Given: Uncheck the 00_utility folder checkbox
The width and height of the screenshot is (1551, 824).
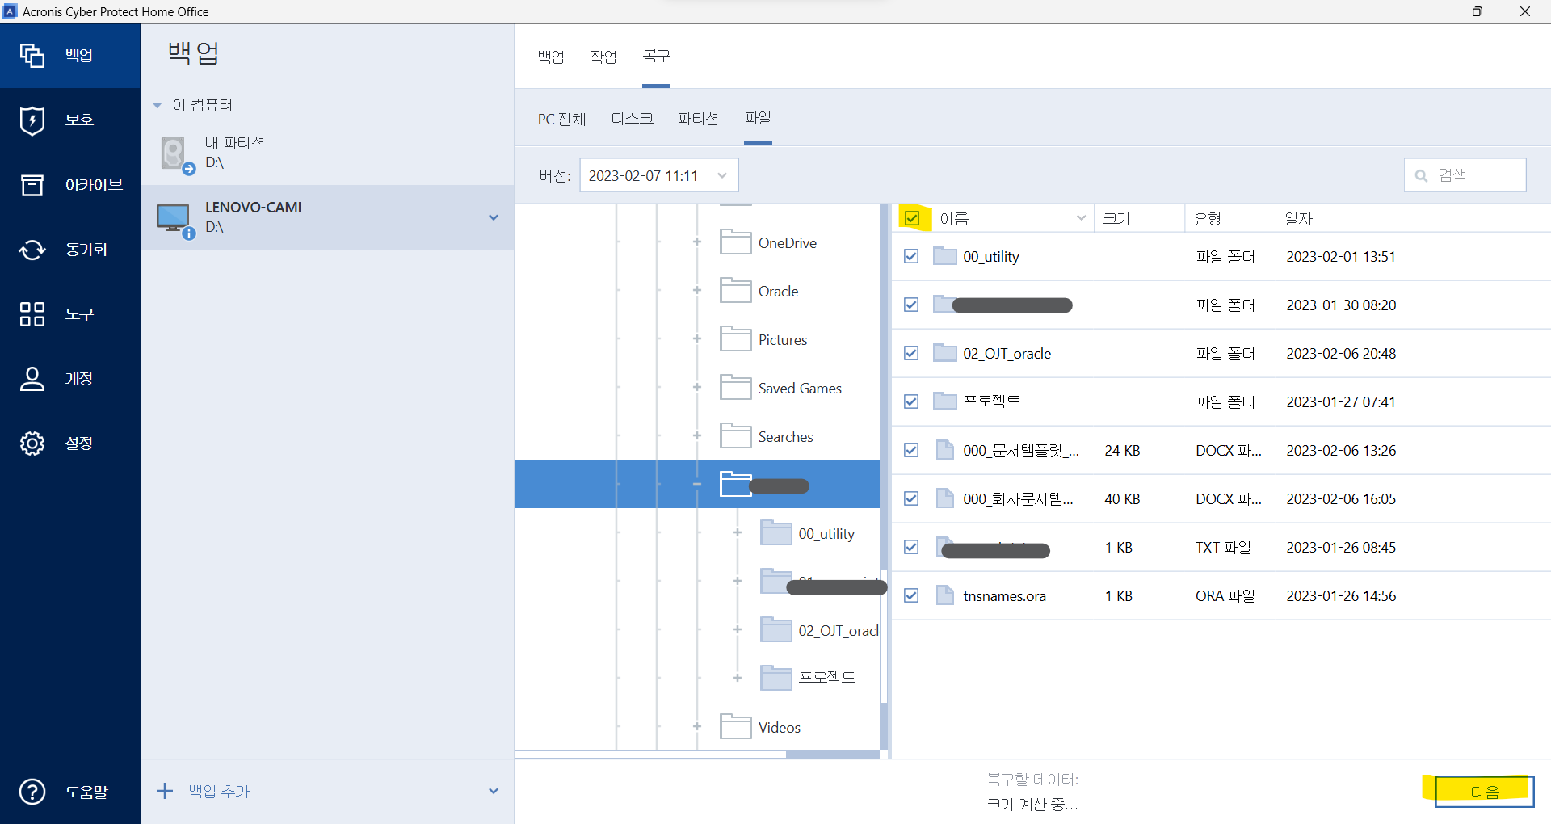Looking at the screenshot, I should (911, 256).
